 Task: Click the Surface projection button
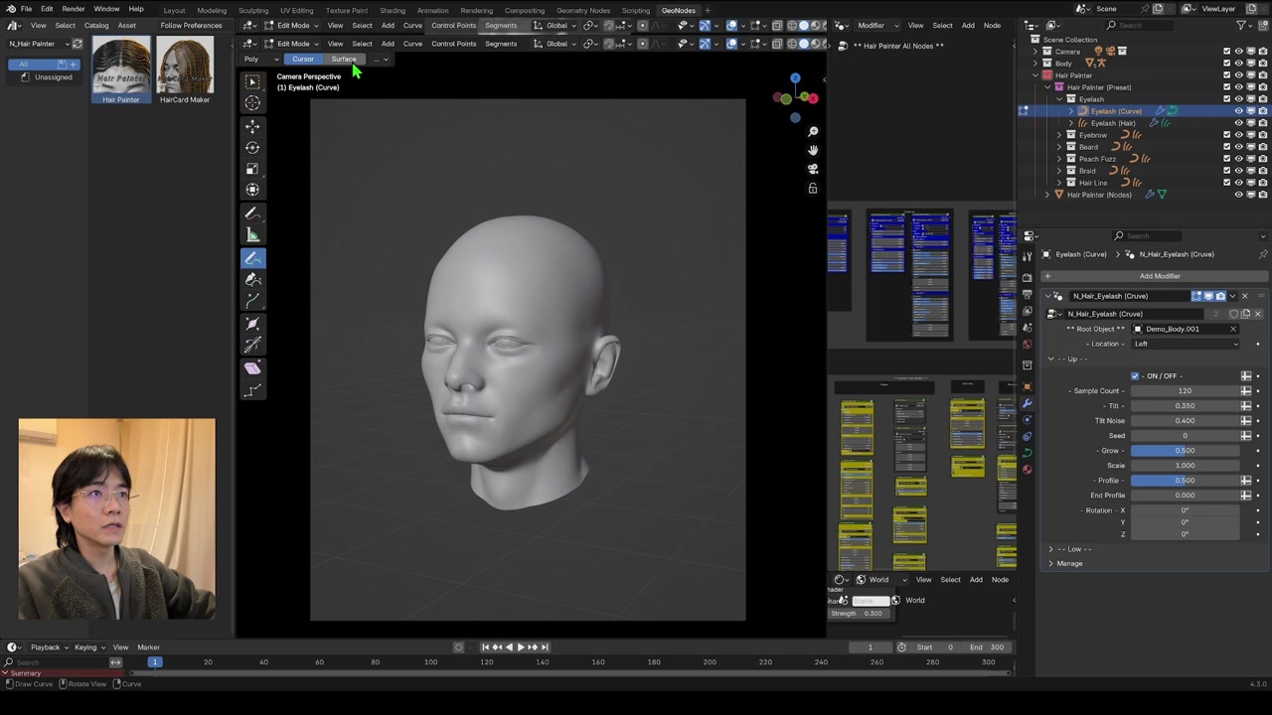click(x=343, y=59)
